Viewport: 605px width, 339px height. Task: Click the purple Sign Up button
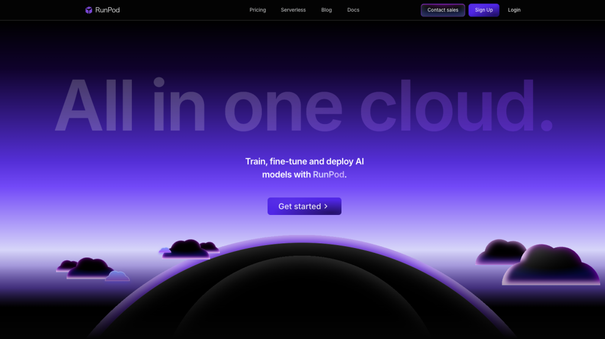[483, 10]
